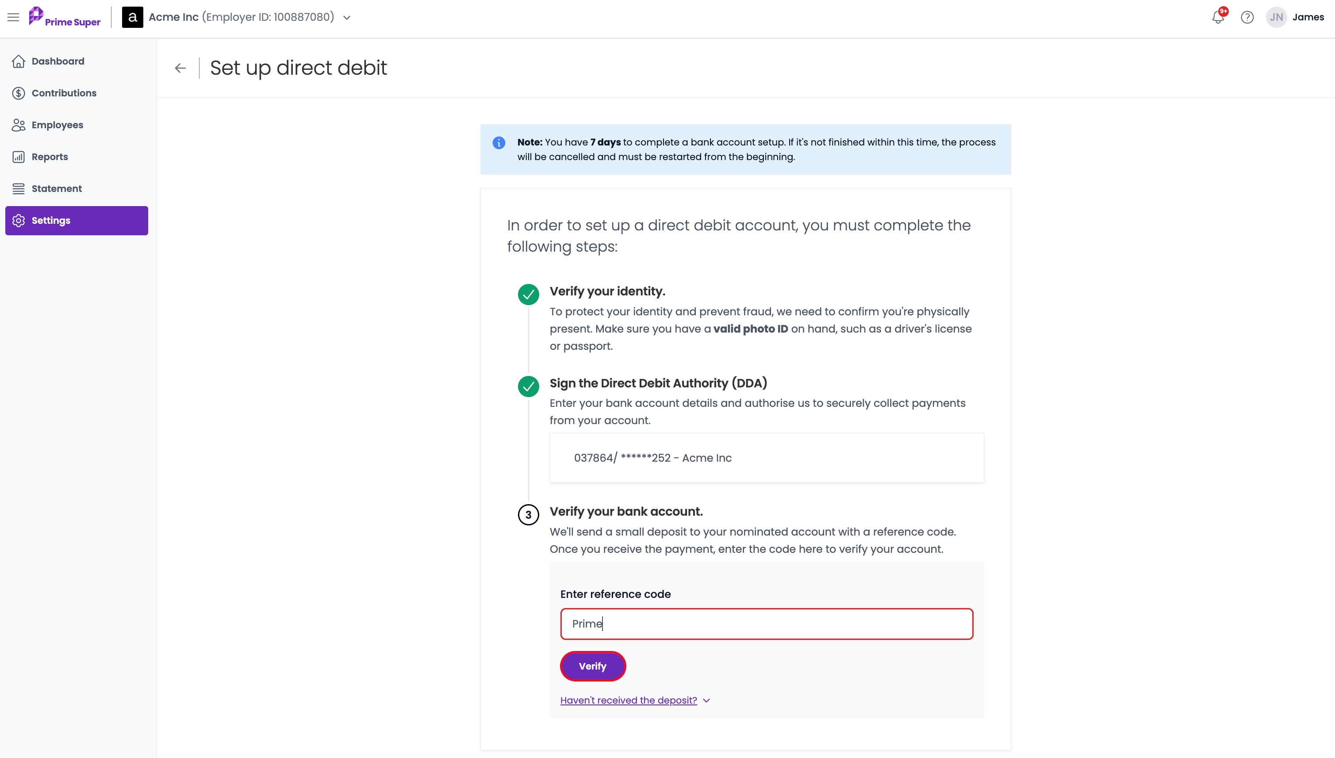Click the Verify button

tap(593, 666)
